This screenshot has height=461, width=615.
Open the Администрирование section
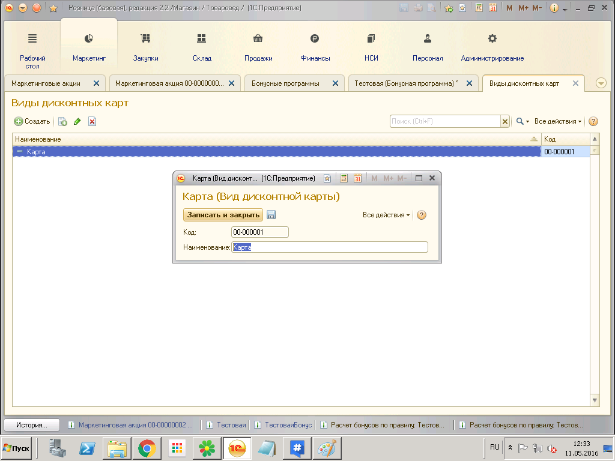click(x=492, y=47)
